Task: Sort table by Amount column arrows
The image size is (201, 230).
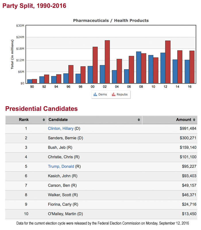Action: tap(194, 120)
